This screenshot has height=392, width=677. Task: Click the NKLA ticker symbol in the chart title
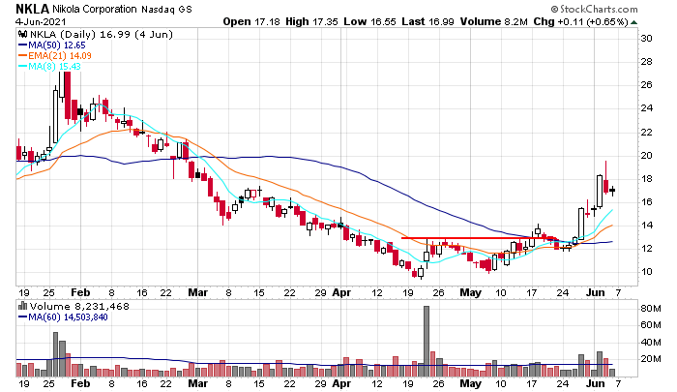click(32, 9)
